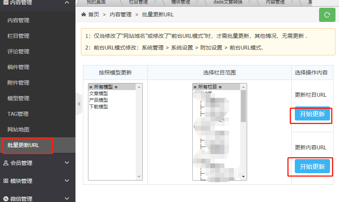Switch to 我的桌面 tab
Viewport: 339px width, 202px height.
96,2
